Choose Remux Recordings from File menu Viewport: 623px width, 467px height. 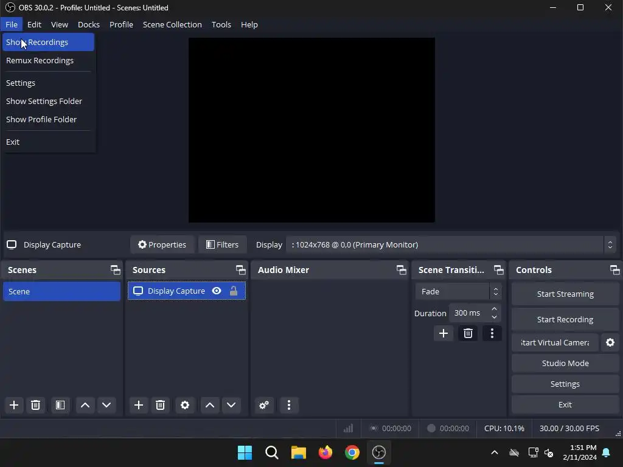click(48, 60)
